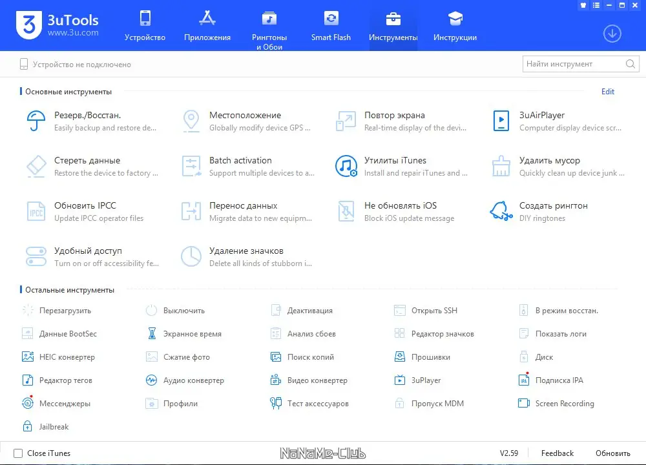Click the Пропуск MDM entry
This screenshot has width=646, height=465.
429,403
